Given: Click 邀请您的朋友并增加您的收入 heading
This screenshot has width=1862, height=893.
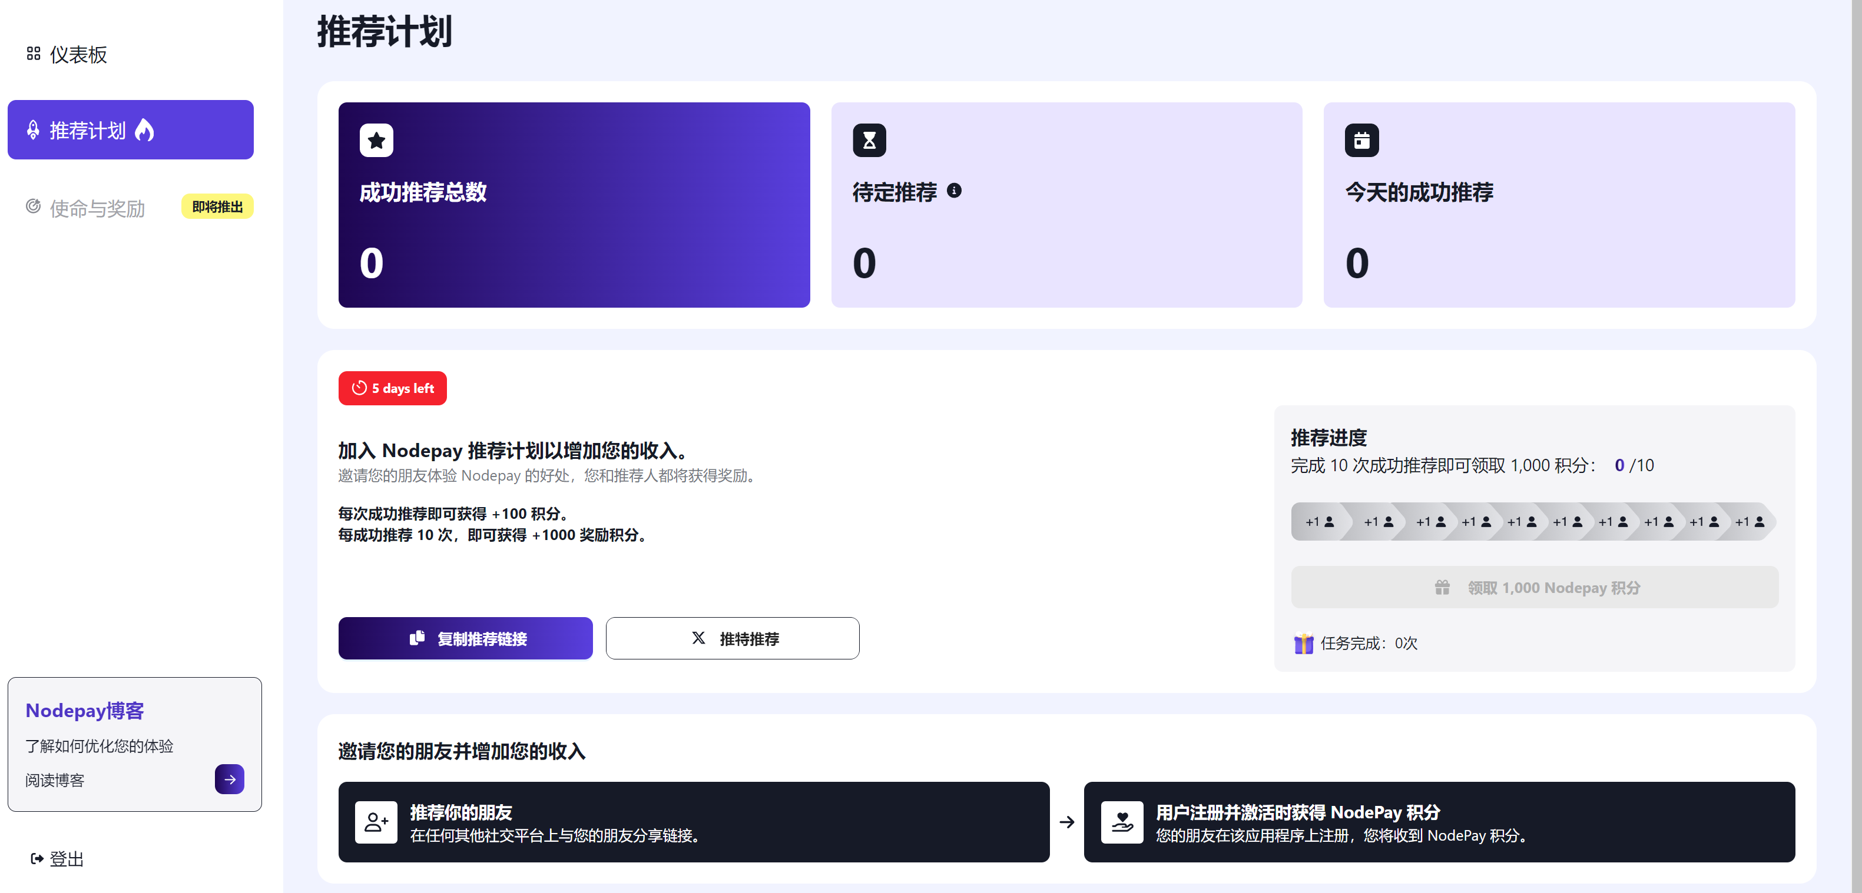Looking at the screenshot, I should click(x=462, y=751).
